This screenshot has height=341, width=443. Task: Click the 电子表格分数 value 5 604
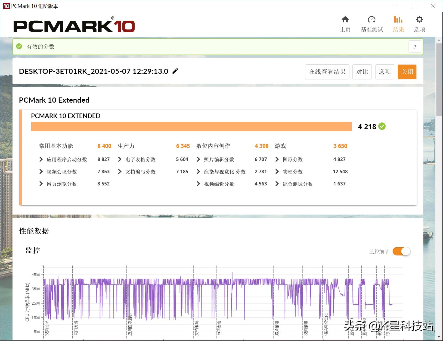coord(182,159)
